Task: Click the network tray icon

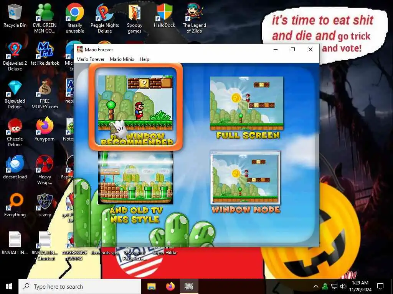Action: [334, 286]
